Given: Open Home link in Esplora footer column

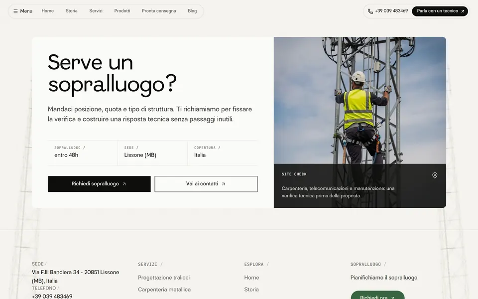Looking at the screenshot, I should coord(251,278).
